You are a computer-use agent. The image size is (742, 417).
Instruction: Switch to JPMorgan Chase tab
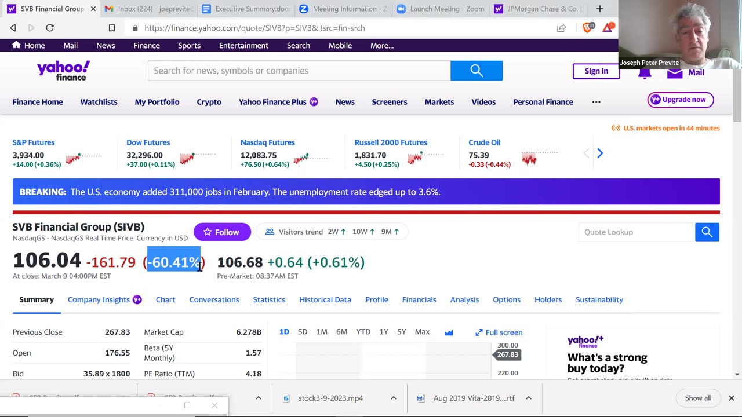tap(538, 9)
